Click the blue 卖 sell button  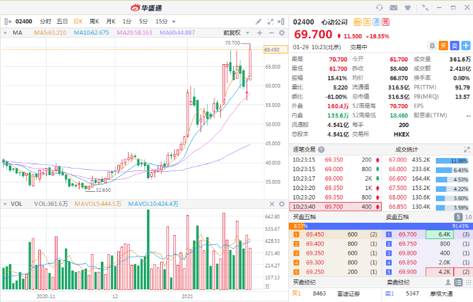coord(454,45)
